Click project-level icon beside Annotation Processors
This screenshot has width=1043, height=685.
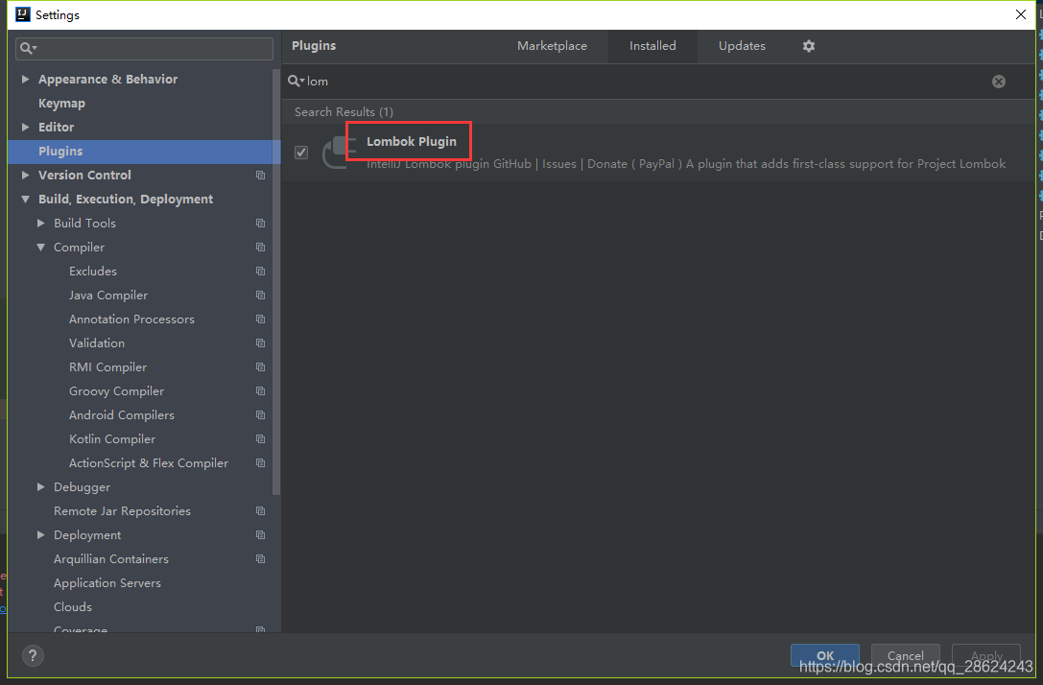click(260, 319)
